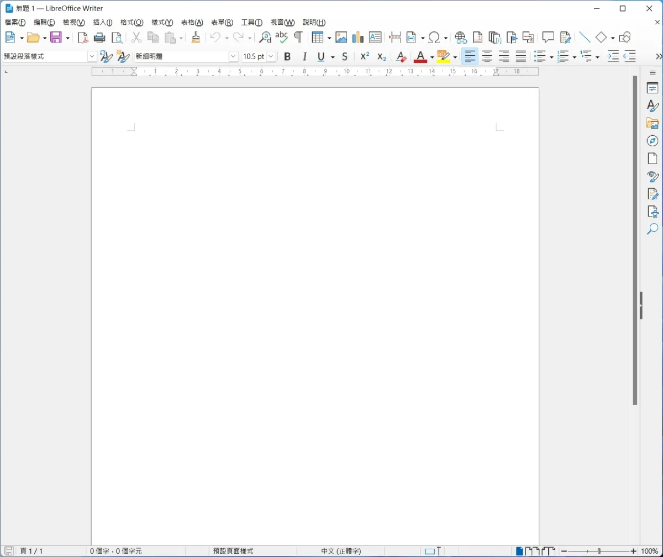
Task: Open the sidebar Navigator panel
Action: [653, 141]
